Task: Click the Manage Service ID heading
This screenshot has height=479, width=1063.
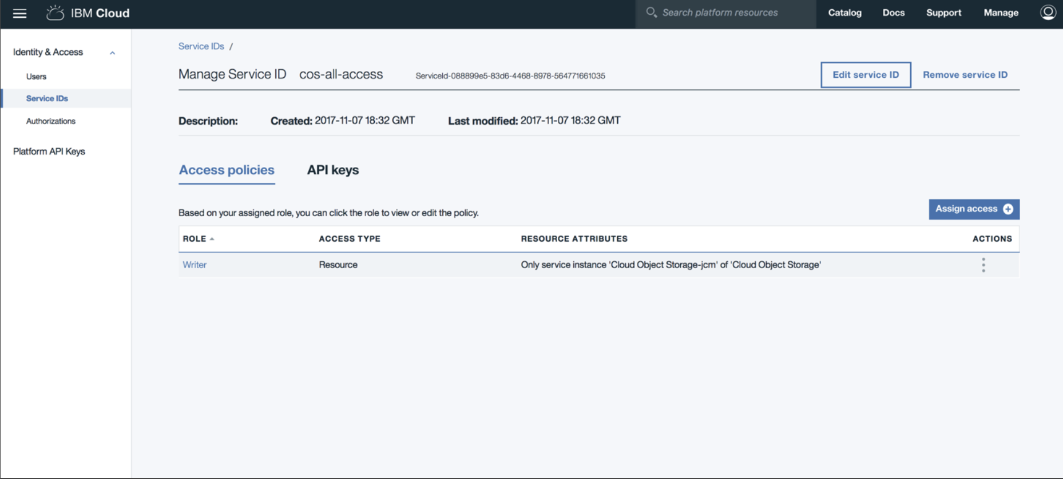Action: (x=232, y=74)
